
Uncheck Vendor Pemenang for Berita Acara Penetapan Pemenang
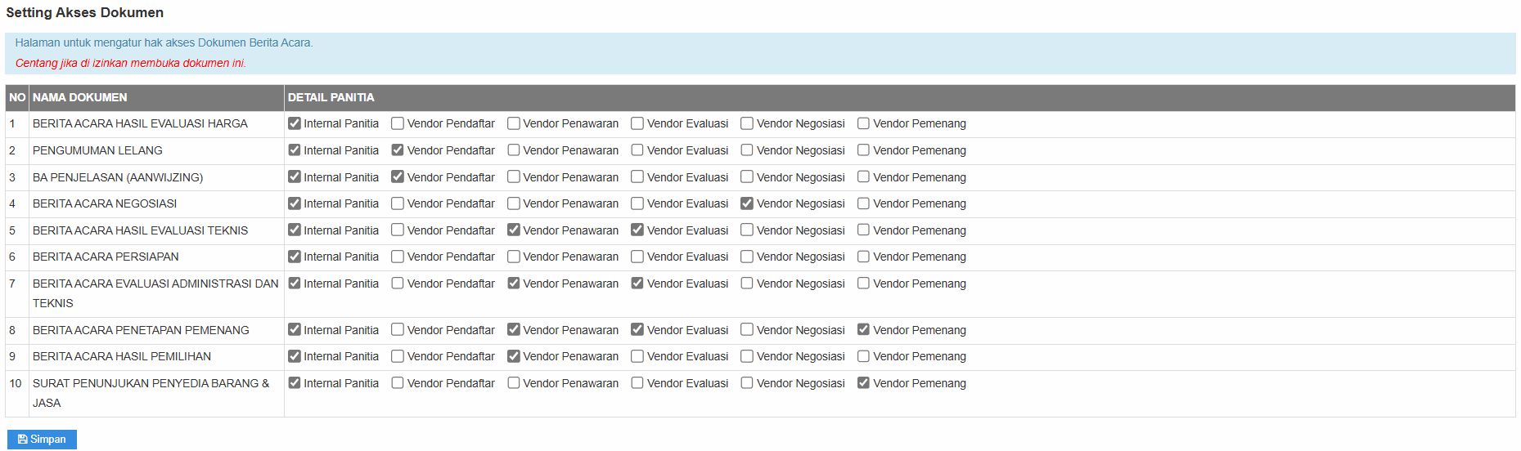[863, 329]
